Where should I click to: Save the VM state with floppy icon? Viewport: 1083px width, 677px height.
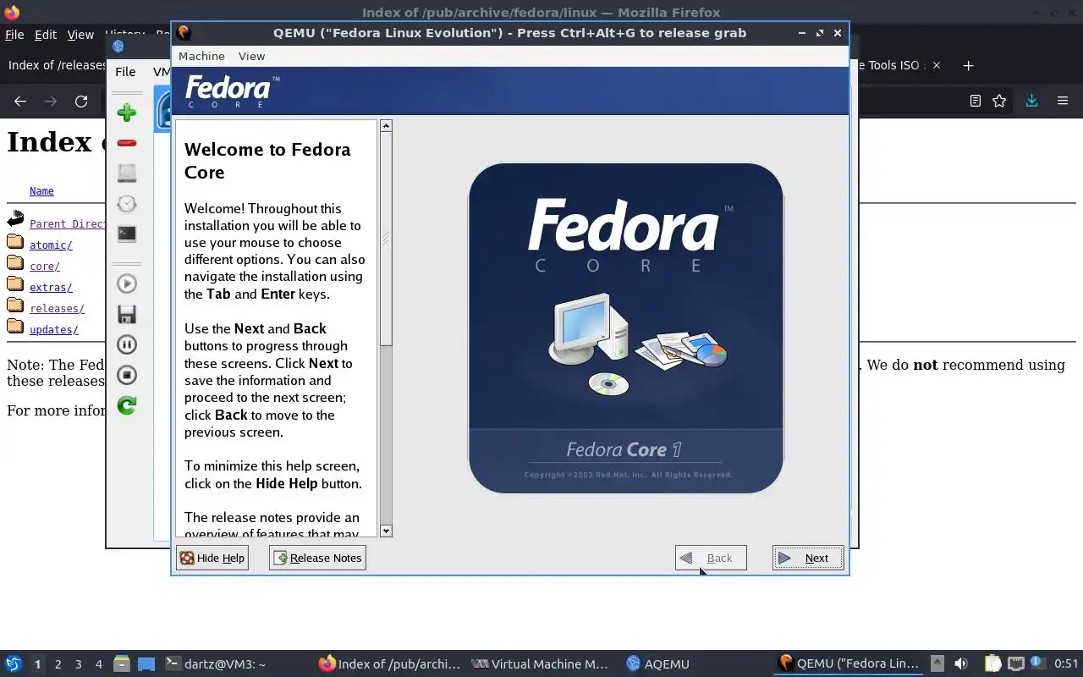pos(127,314)
